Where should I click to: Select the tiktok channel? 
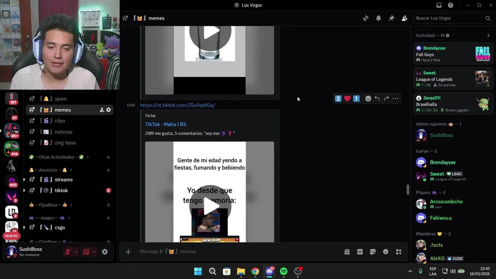coord(70,191)
